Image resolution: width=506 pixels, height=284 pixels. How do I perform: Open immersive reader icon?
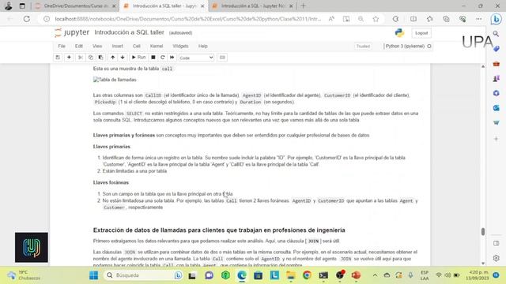[x=346, y=19]
